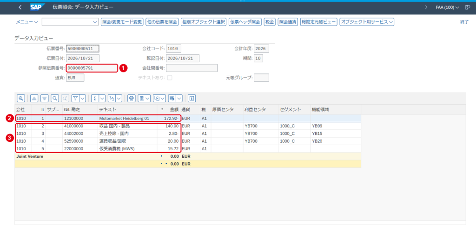The width and height of the screenshot is (476, 233).
Task: Click the 参照伝票番号 field 0090005791
Action: (x=92, y=68)
